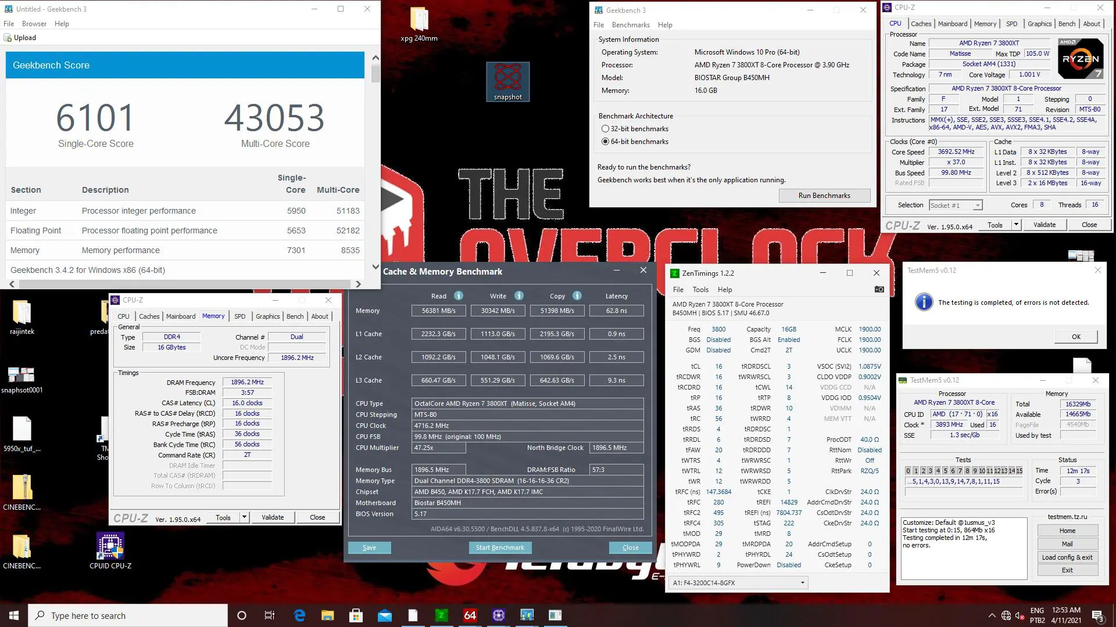Click the Run Benchmarks button
This screenshot has height=627, width=1116.
pyautogui.click(x=824, y=196)
